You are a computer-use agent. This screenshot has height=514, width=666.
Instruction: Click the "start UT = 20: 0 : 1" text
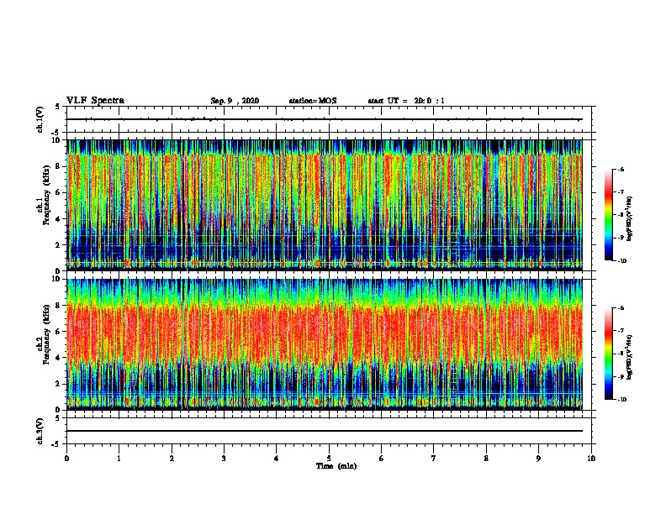click(406, 101)
